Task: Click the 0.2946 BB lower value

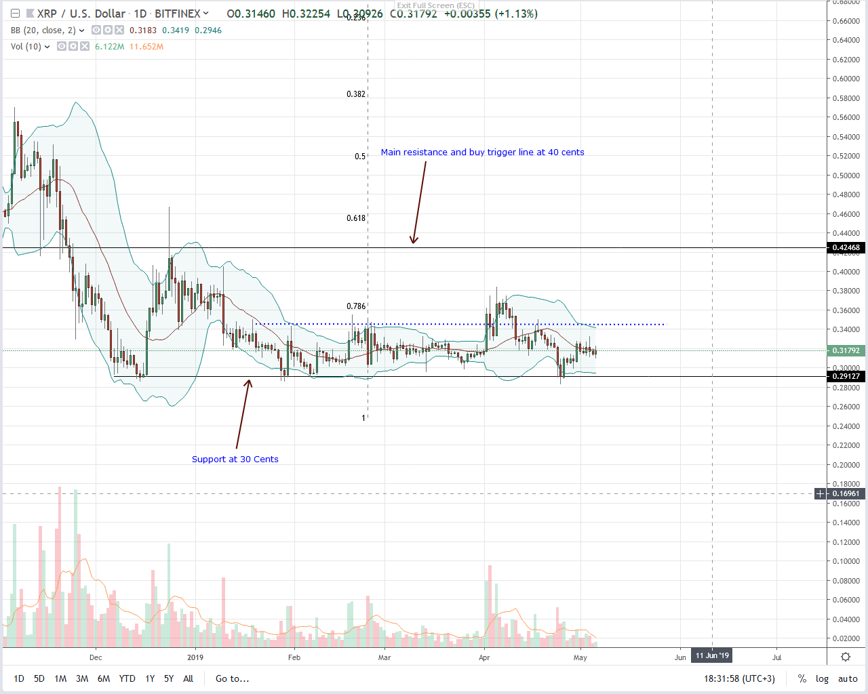Action: 208,30
